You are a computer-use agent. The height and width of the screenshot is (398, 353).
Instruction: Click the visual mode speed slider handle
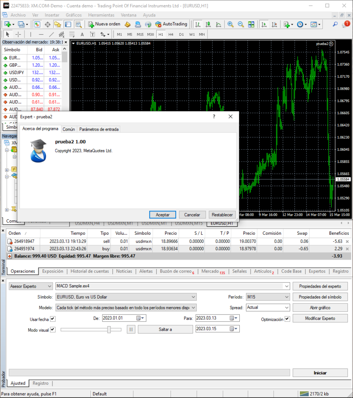click(x=109, y=330)
